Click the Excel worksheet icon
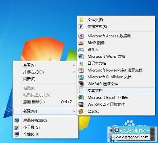This screenshot has width=158, height=143. [81, 98]
